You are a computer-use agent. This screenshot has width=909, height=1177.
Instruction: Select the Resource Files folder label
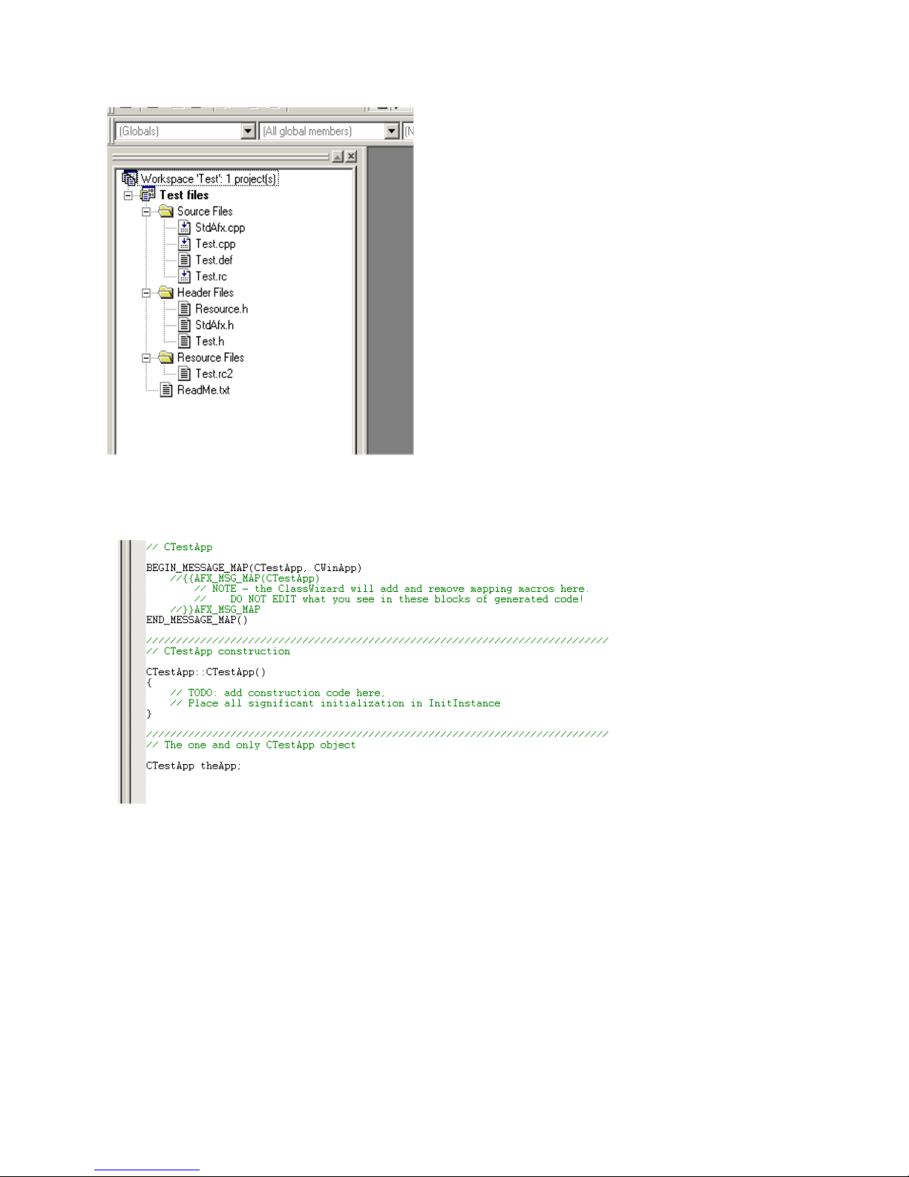[210, 358]
